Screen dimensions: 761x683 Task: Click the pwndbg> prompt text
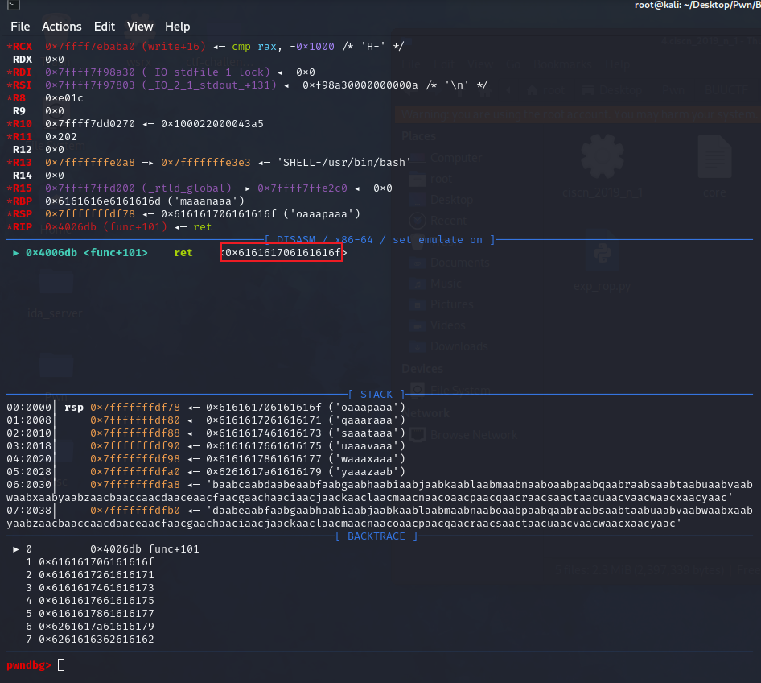(29, 665)
